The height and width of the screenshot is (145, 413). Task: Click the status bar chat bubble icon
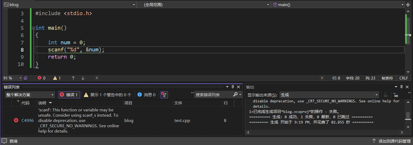[4, 141]
